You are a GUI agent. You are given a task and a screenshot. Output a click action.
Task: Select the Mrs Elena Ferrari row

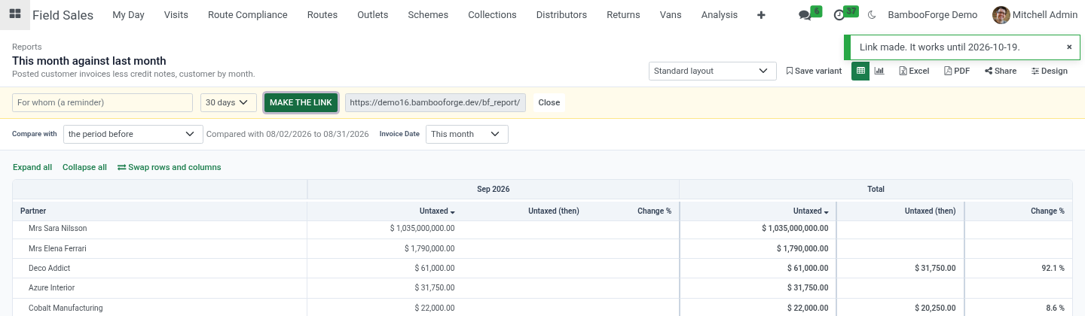[x=542, y=248]
